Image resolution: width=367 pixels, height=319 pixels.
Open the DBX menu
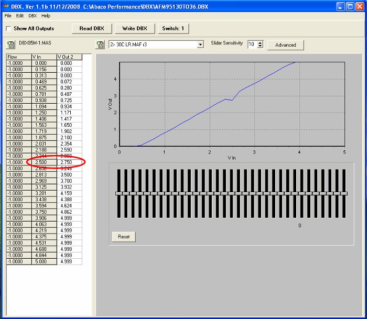[33, 16]
